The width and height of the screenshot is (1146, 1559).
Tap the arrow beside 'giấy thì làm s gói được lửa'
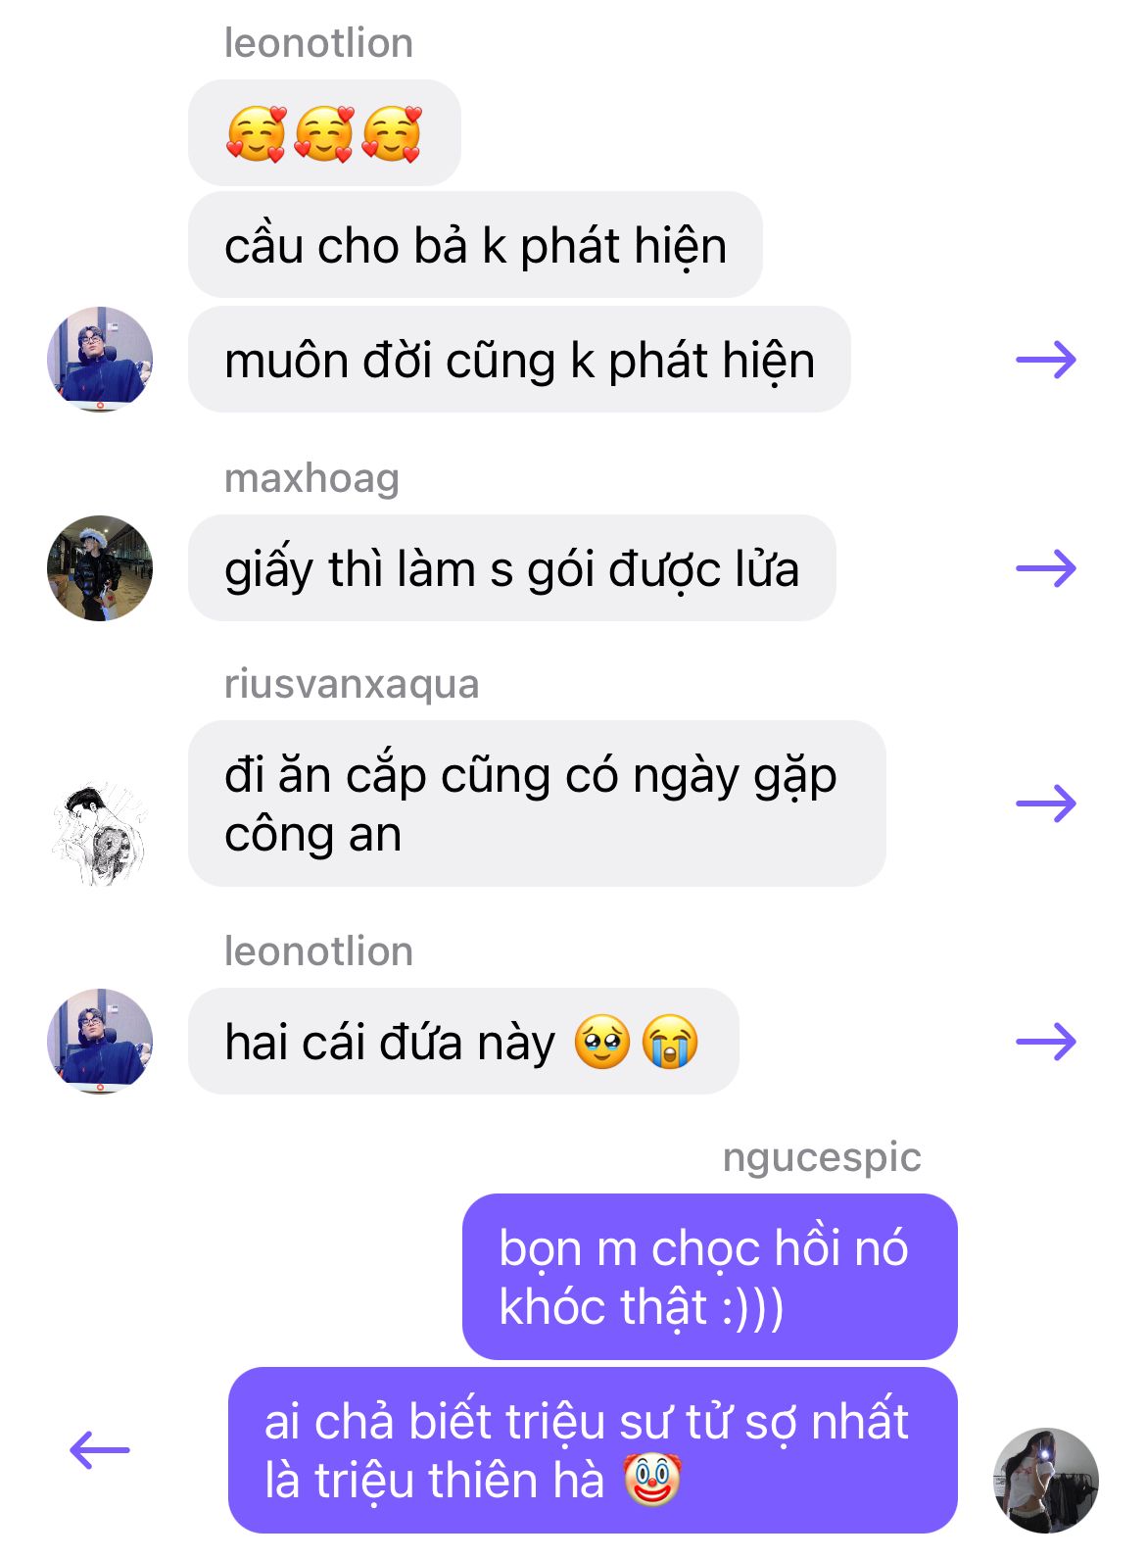click(x=1046, y=567)
